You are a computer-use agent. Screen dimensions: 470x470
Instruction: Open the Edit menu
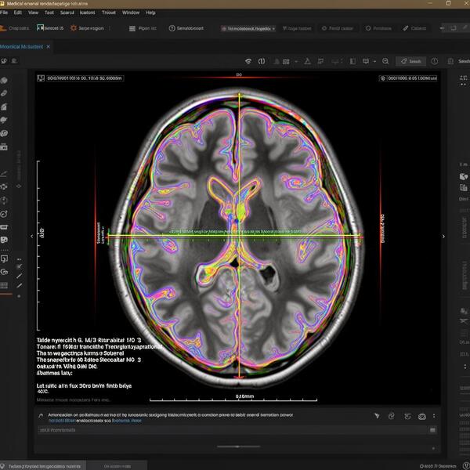point(18,13)
